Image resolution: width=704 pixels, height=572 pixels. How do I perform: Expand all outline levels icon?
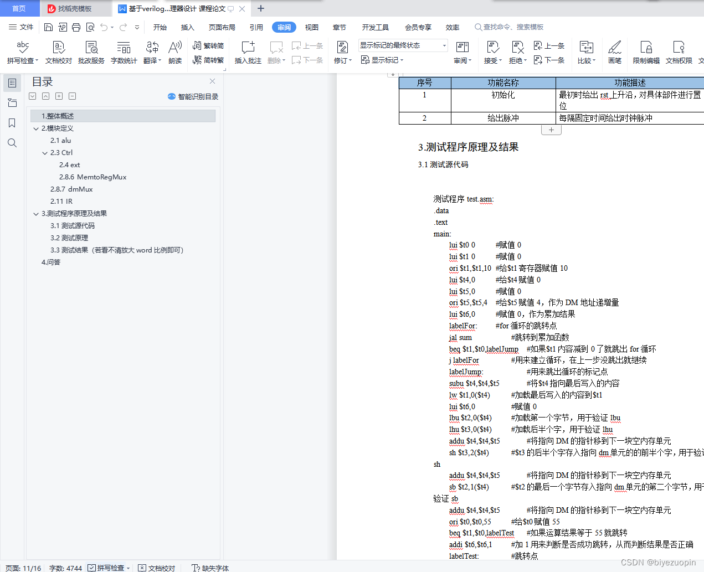point(33,96)
